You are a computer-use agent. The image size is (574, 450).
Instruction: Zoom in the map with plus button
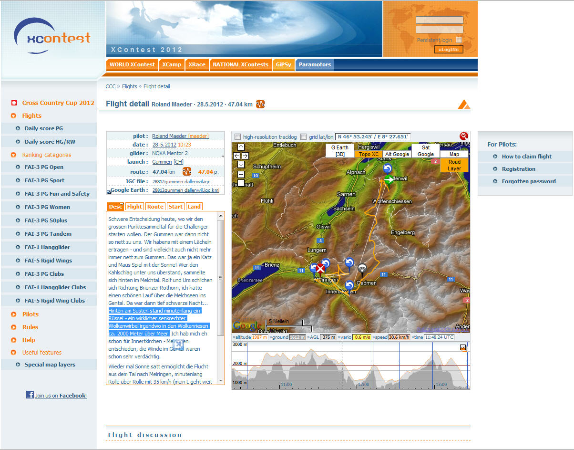pos(241,174)
